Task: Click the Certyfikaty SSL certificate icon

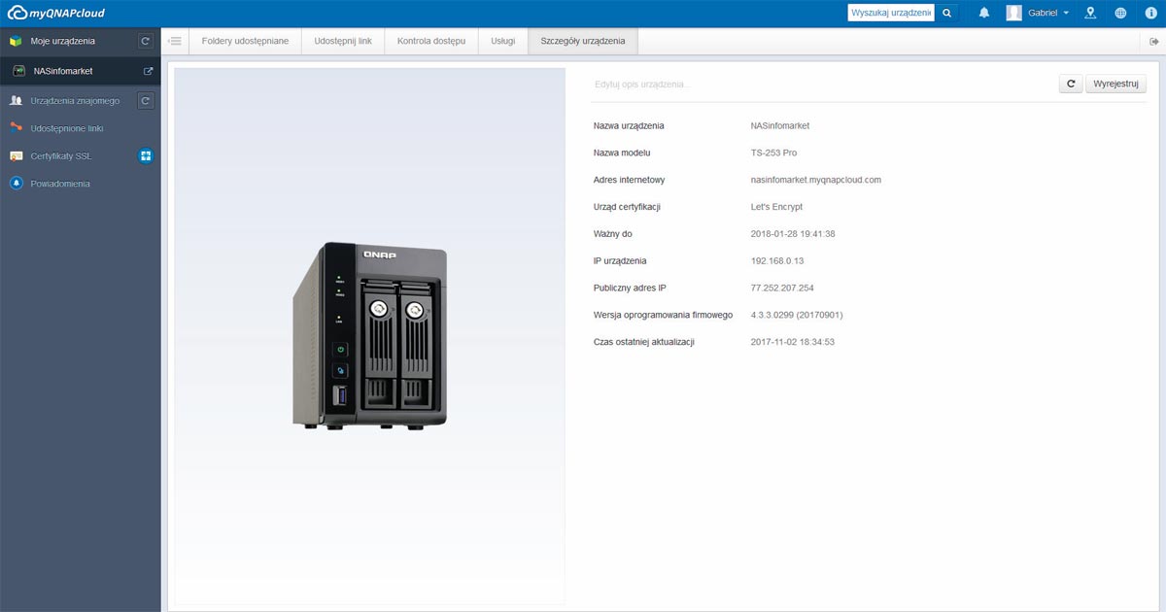Action: click(16, 155)
